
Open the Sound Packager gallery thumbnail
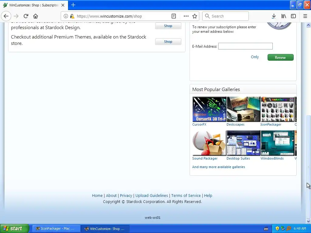coord(209,143)
